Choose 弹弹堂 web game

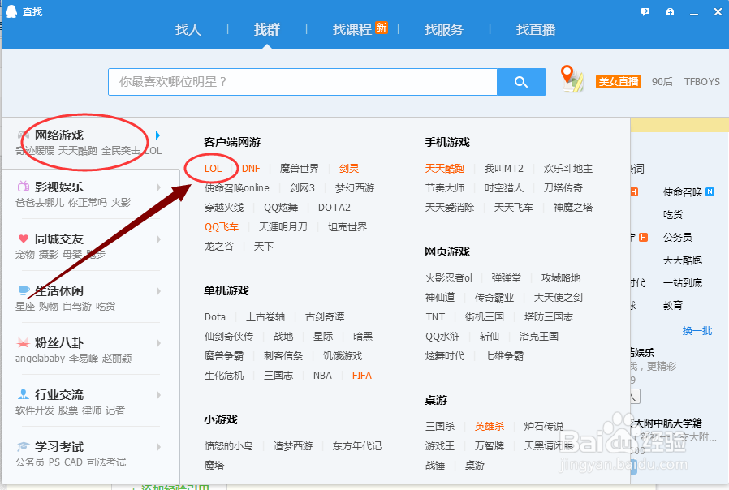(507, 278)
